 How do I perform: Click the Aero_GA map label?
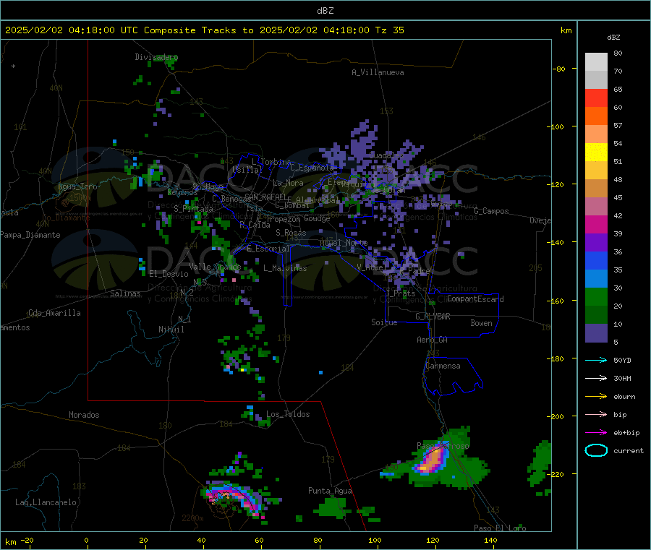coord(432,340)
